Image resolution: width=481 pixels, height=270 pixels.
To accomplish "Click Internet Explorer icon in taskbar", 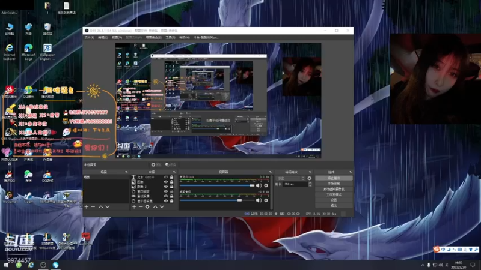I will click(x=31, y=265).
